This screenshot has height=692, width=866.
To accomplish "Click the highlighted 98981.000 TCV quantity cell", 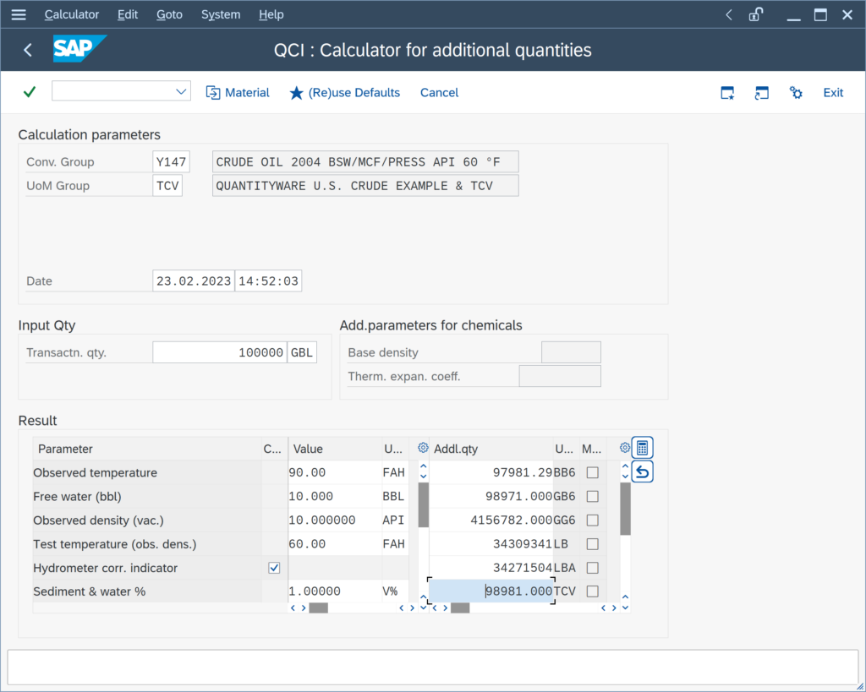I will [491, 591].
